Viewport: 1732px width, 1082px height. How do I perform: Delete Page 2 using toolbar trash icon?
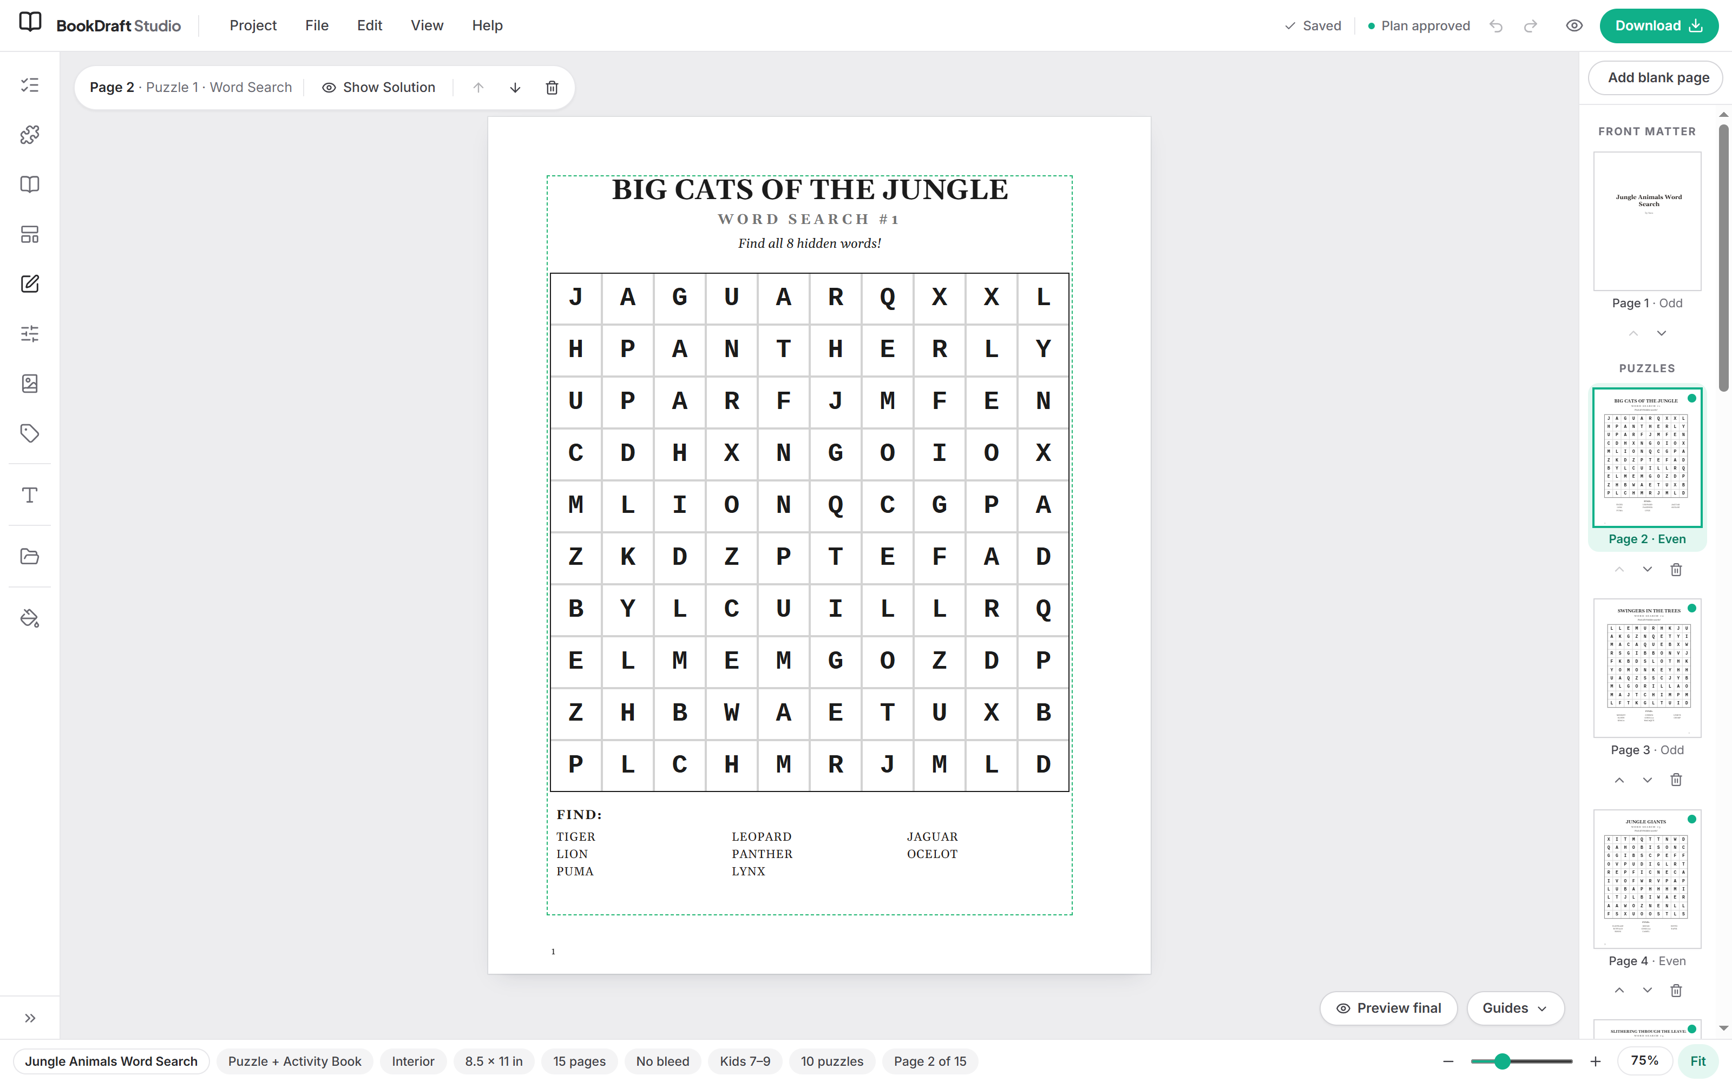(552, 87)
